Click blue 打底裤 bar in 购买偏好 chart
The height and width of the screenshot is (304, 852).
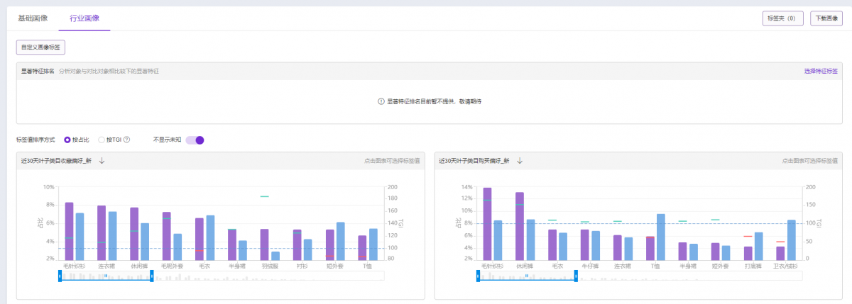tap(759, 246)
